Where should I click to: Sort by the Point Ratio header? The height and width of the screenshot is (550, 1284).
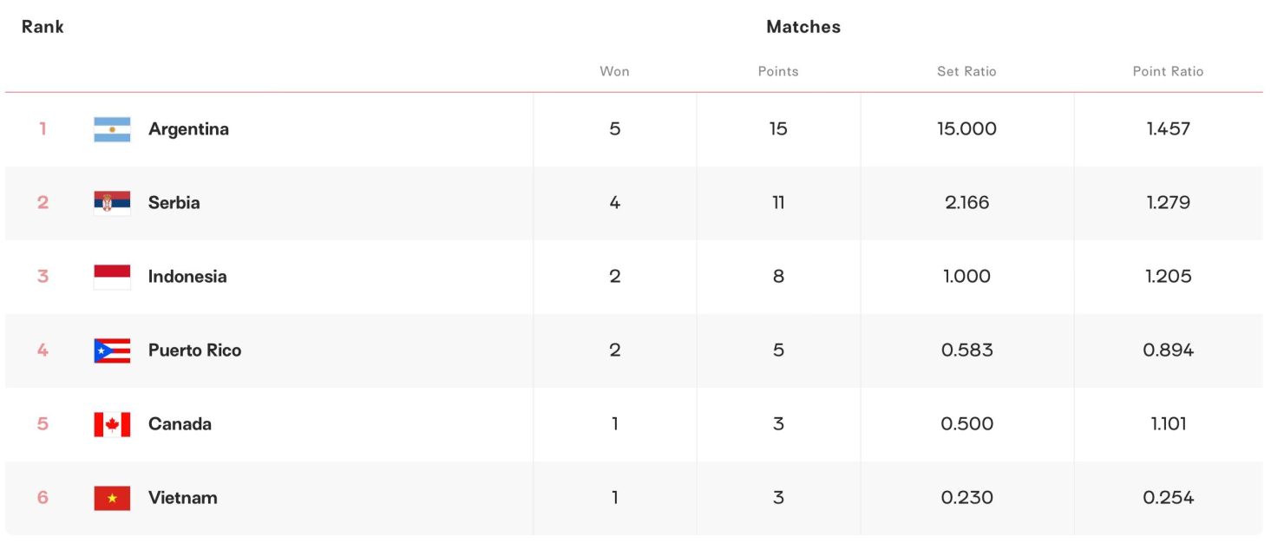pos(1168,71)
